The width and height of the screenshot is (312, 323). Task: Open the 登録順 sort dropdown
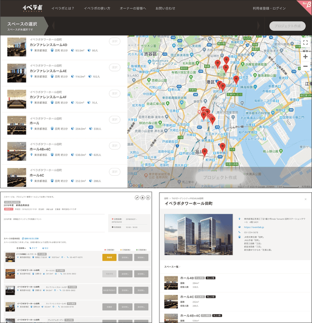pos(22,248)
